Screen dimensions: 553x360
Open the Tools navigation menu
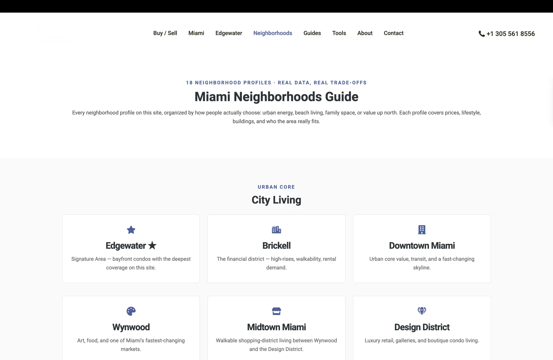(339, 33)
